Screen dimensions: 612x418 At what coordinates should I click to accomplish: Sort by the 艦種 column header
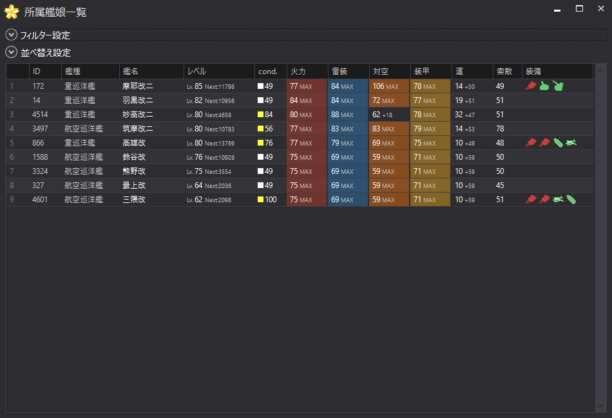point(90,71)
